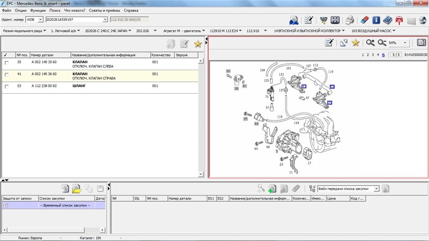The image size is (429, 241).
Task: Check the box for position 41 row
Action: pyautogui.click(x=6, y=74)
